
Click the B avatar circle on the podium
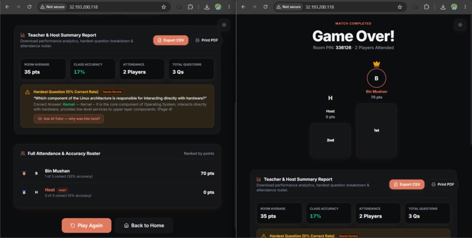tap(377, 78)
